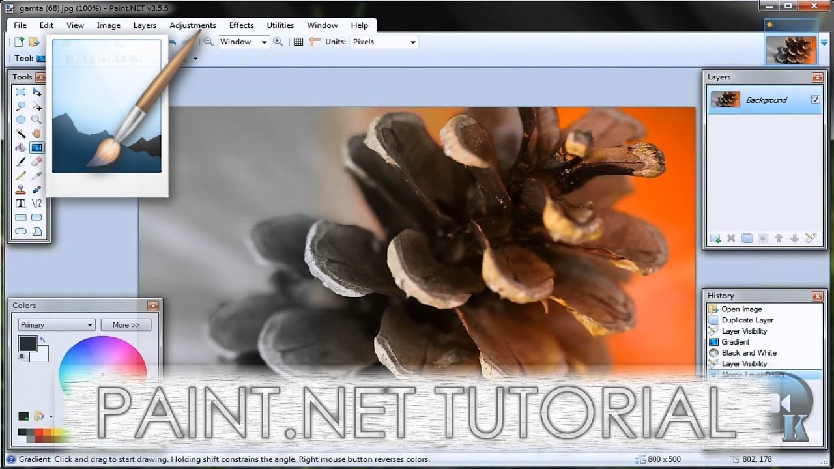The width and height of the screenshot is (834, 469).
Task: Click Duplicate Layer icon in Layers panel
Action: click(747, 238)
